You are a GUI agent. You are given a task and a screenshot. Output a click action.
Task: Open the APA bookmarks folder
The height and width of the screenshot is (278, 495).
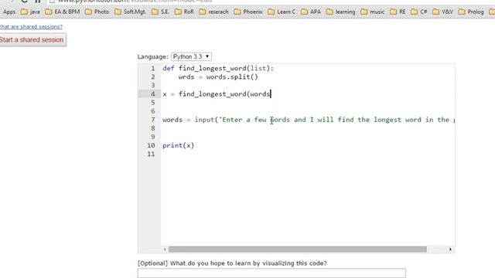[x=311, y=12]
